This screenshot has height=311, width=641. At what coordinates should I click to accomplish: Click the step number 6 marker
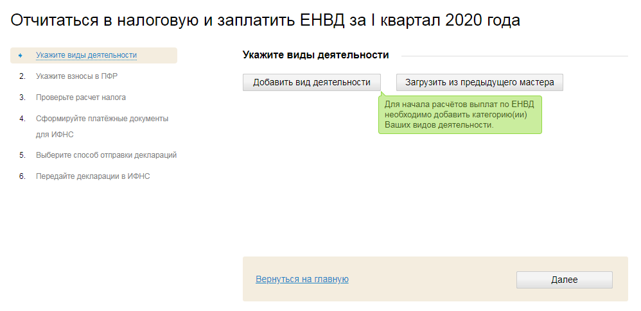click(22, 176)
